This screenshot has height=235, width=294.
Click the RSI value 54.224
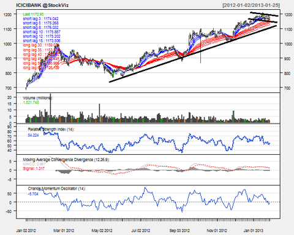(x=33, y=135)
